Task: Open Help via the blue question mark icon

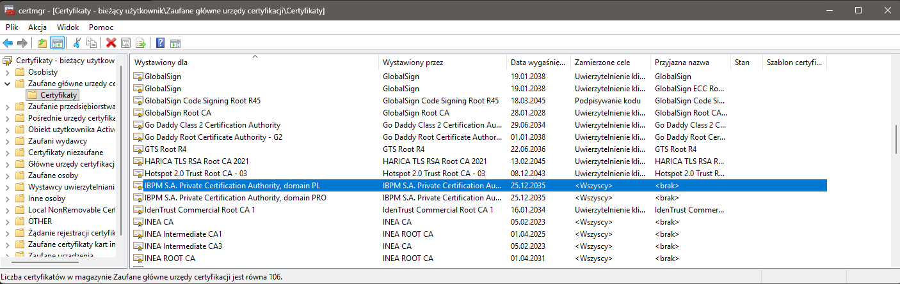Action: [161, 43]
